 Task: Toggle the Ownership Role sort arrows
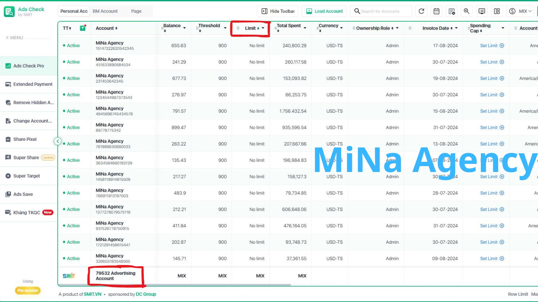(x=392, y=28)
